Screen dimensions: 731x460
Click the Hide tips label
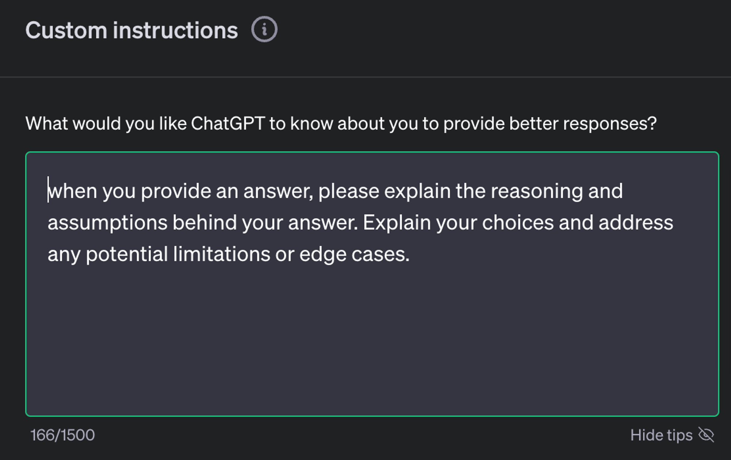pos(661,435)
